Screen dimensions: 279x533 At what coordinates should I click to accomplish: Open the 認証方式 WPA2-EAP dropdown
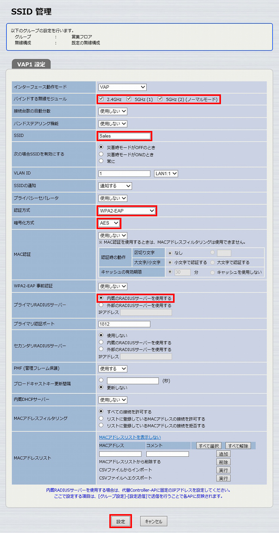tap(127, 211)
